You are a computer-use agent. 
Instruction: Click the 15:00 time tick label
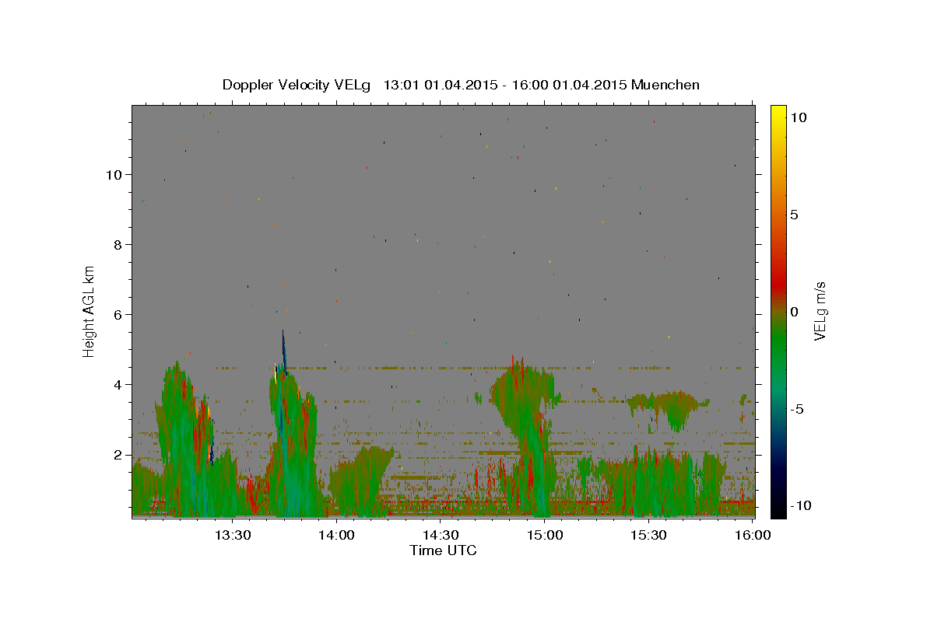click(545, 535)
